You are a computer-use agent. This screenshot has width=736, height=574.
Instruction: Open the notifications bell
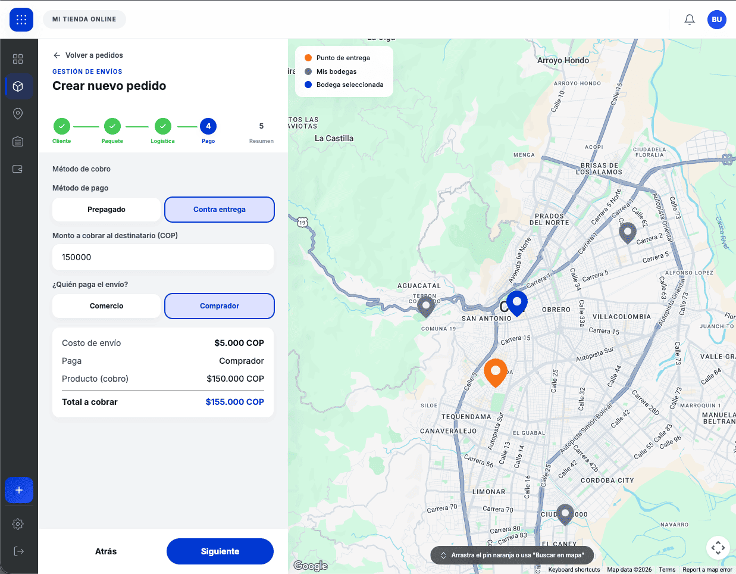coord(689,19)
